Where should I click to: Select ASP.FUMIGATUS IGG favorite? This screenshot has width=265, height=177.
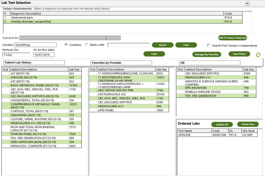129,94
